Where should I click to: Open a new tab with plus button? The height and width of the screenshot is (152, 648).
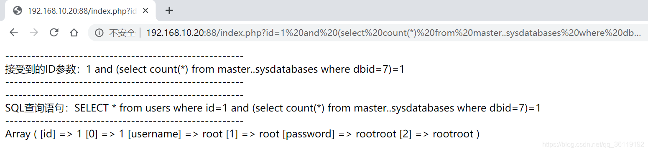tap(169, 11)
